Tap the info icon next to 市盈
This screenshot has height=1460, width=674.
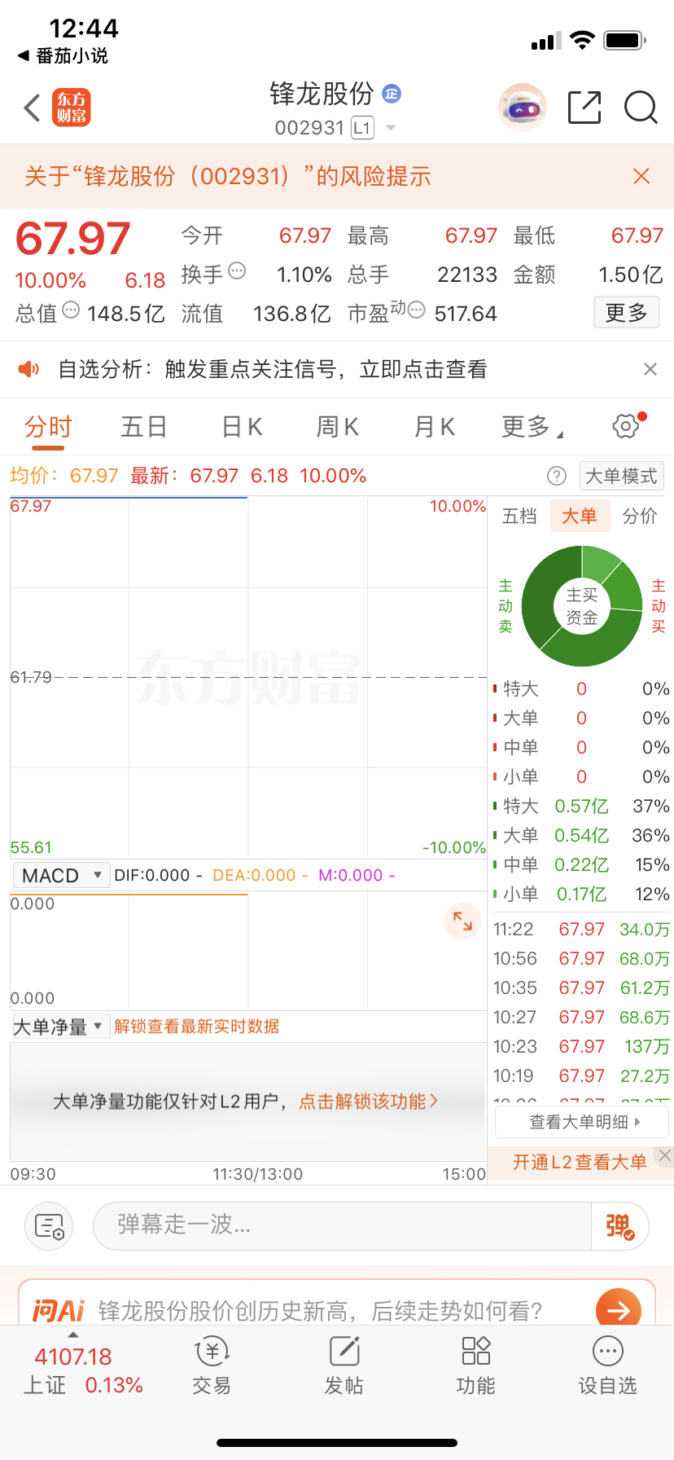point(416,310)
